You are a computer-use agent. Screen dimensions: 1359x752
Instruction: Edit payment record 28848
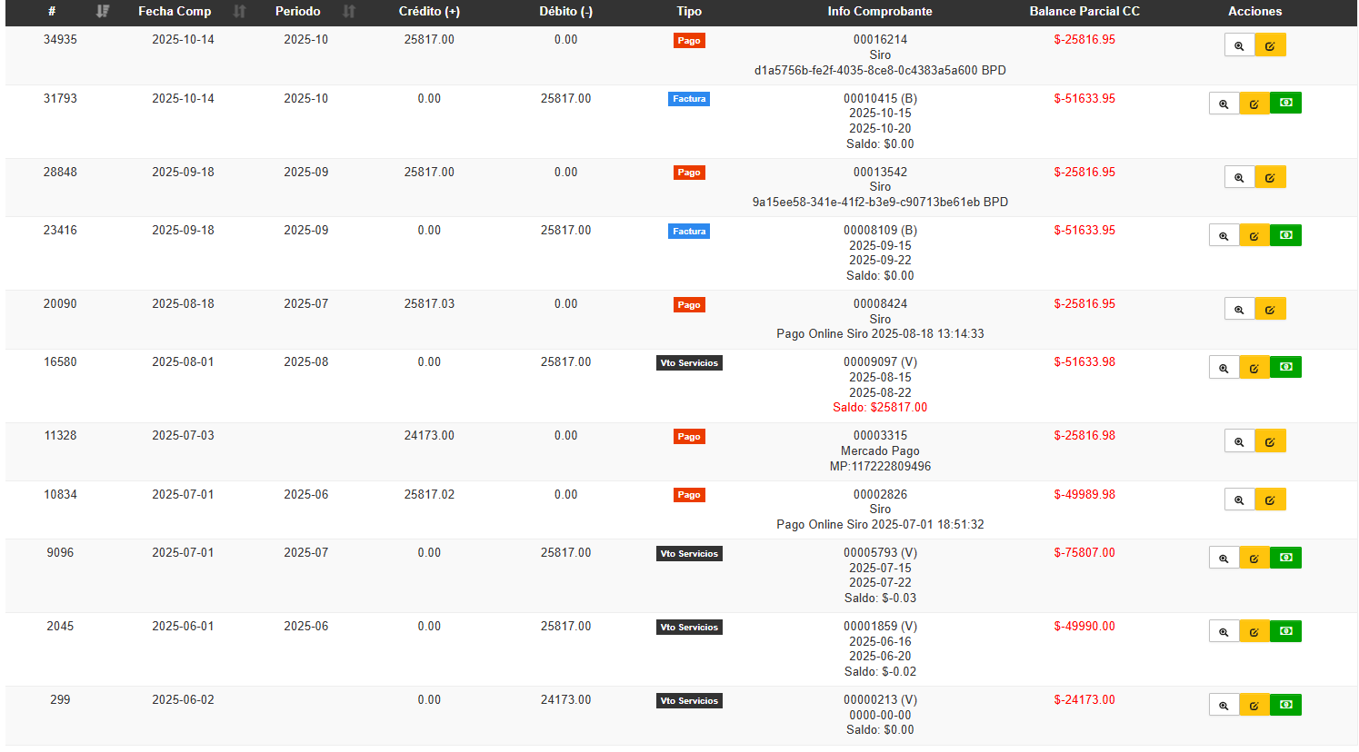point(1270,177)
